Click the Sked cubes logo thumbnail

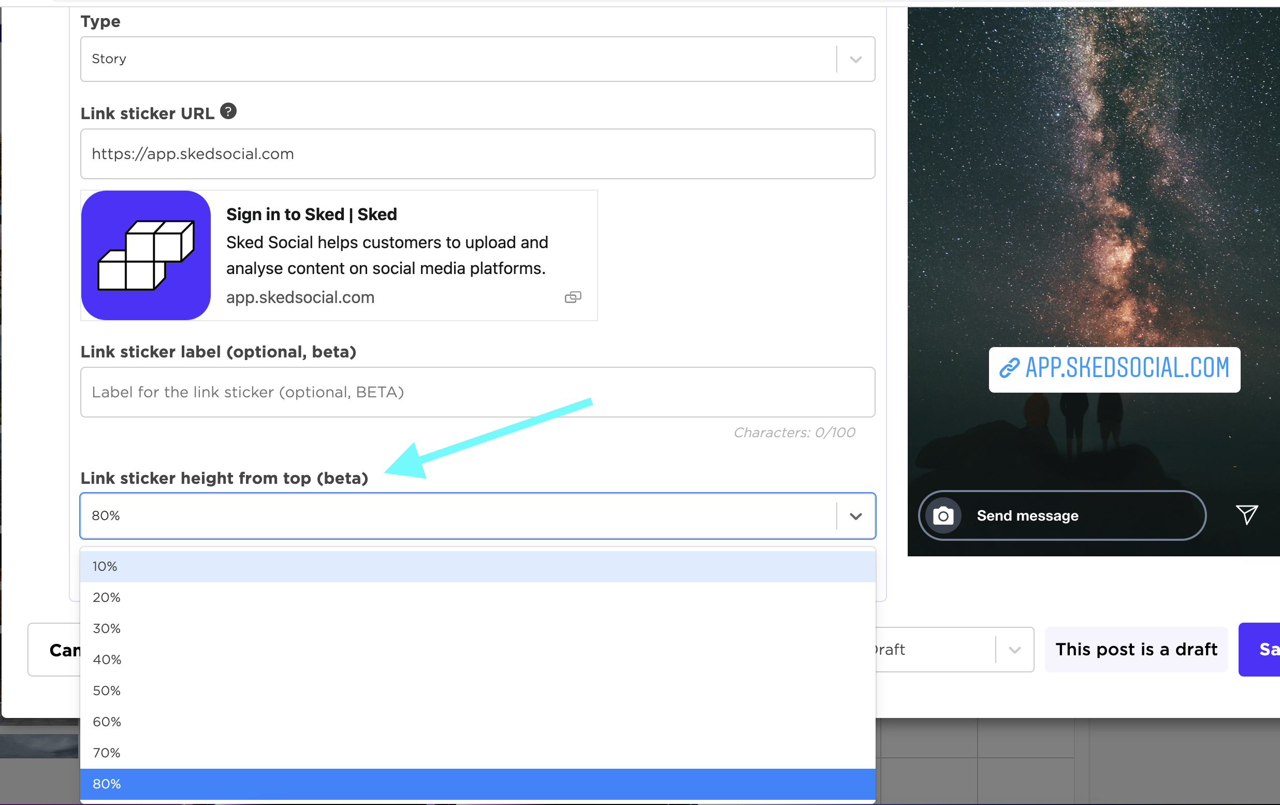pos(146,255)
